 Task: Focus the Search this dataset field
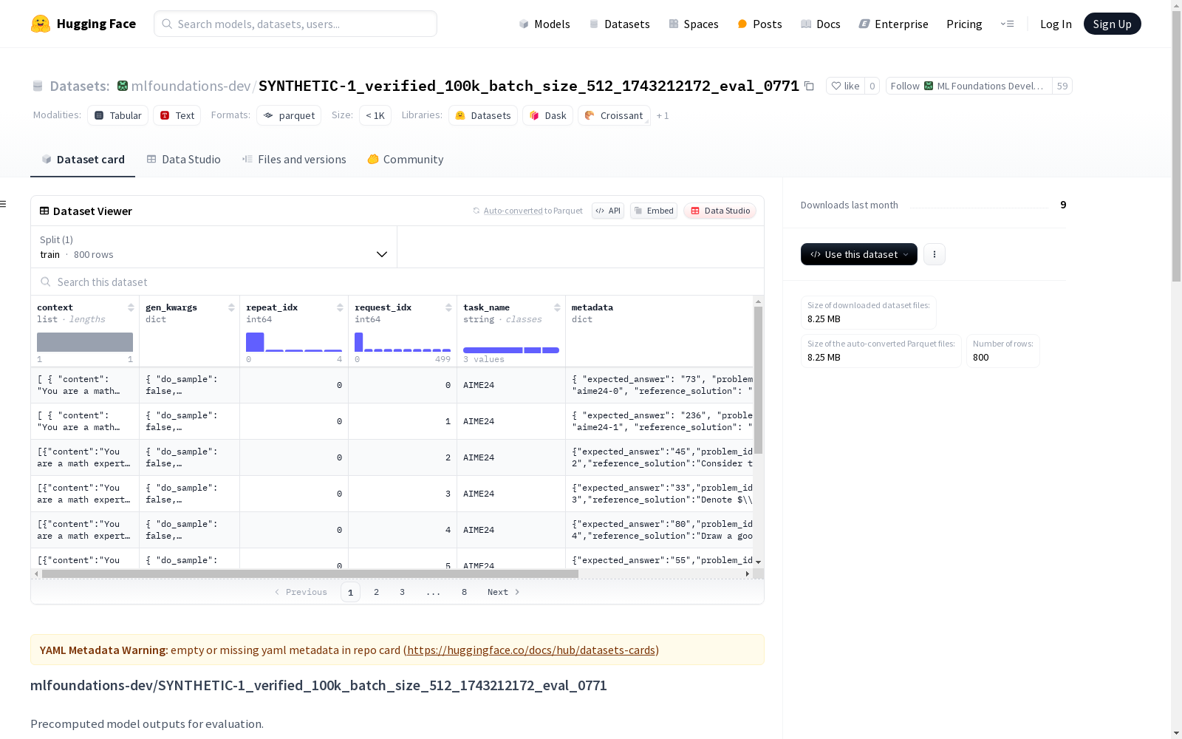point(397,282)
